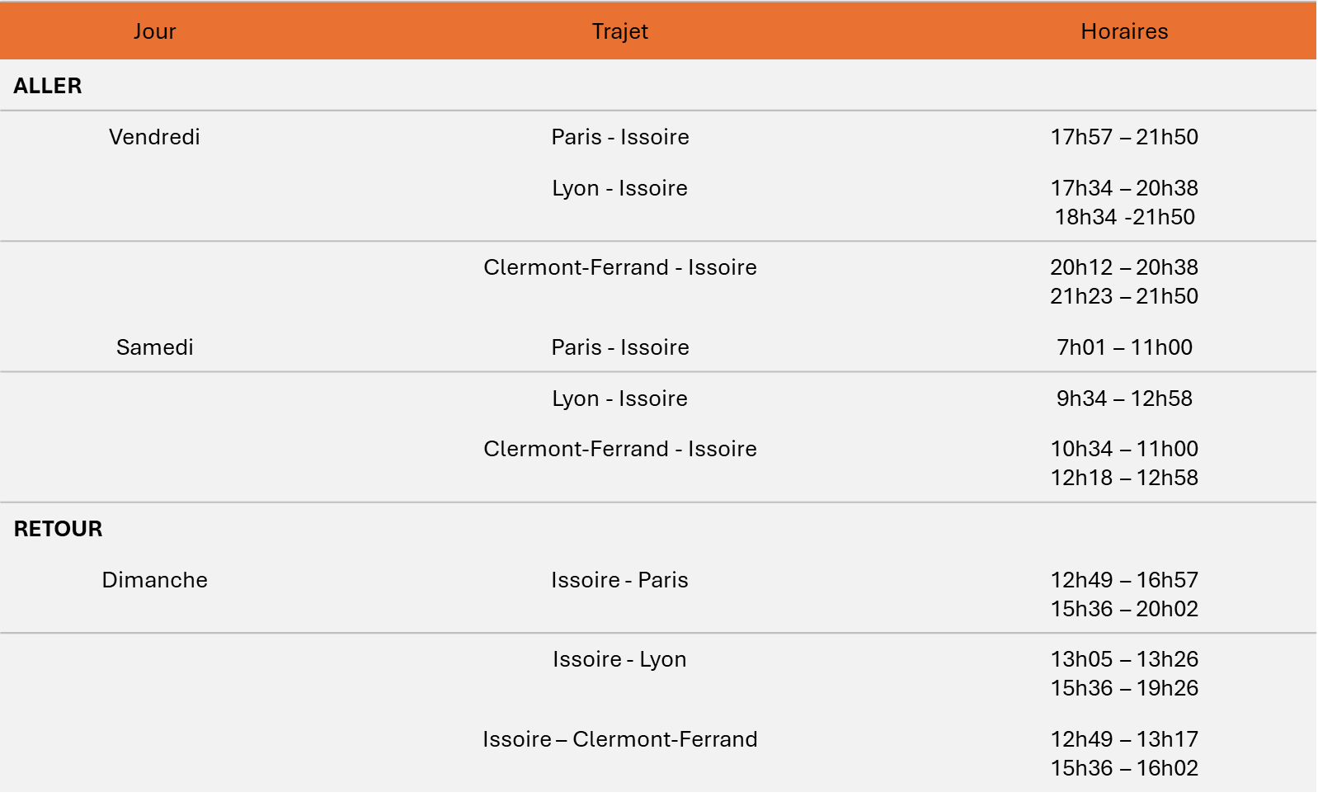1318x797 pixels.
Task: Select the 9h34 – 12h58 schedule
Action: pyautogui.click(x=1124, y=398)
